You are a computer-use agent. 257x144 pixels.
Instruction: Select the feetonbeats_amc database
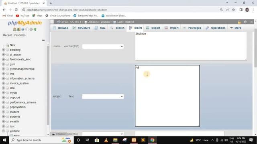click(x=20, y=60)
